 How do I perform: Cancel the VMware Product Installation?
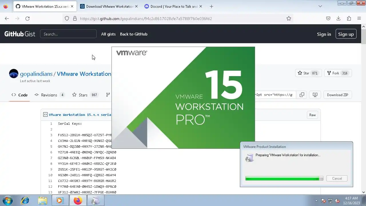coord(337,178)
